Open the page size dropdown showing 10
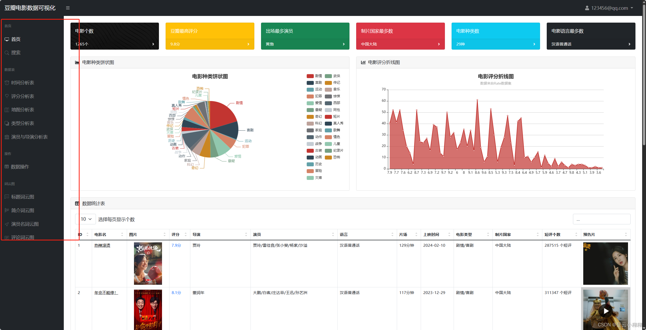 point(86,219)
